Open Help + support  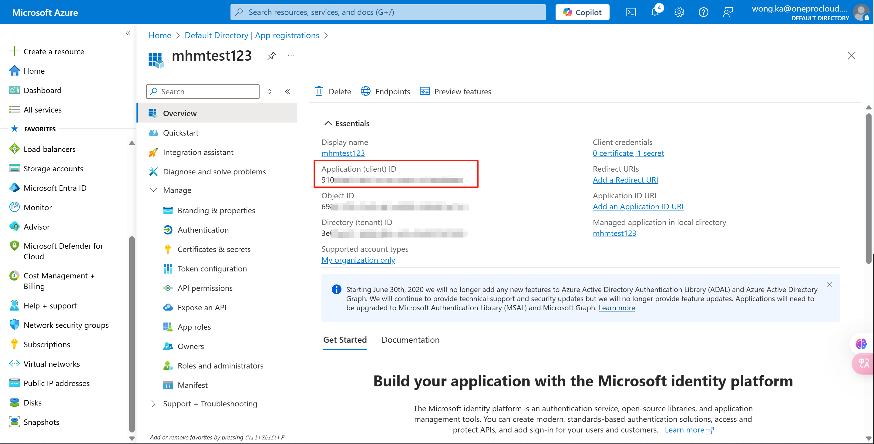pos(43,306)
